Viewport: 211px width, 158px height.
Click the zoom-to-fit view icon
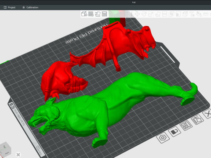tap(18, 154)
